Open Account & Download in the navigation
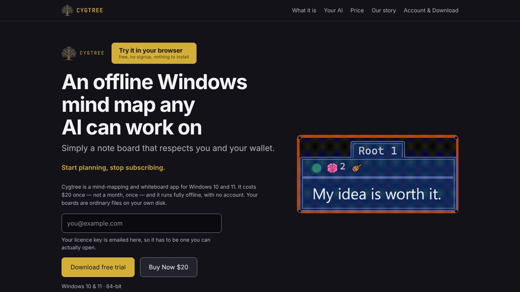520x292 pixels. 431,10
